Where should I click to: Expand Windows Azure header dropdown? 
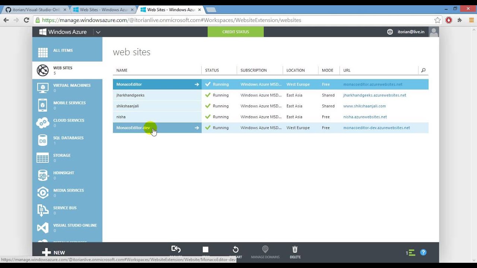[98, 32]
